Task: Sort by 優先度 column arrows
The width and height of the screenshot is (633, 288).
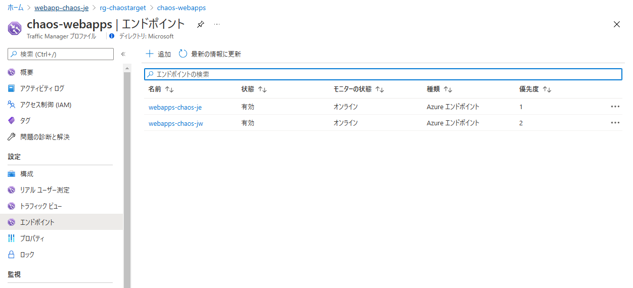Action: 547,89
